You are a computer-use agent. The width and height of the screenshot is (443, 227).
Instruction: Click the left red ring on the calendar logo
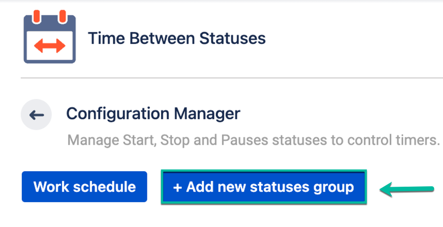[37, 16]
